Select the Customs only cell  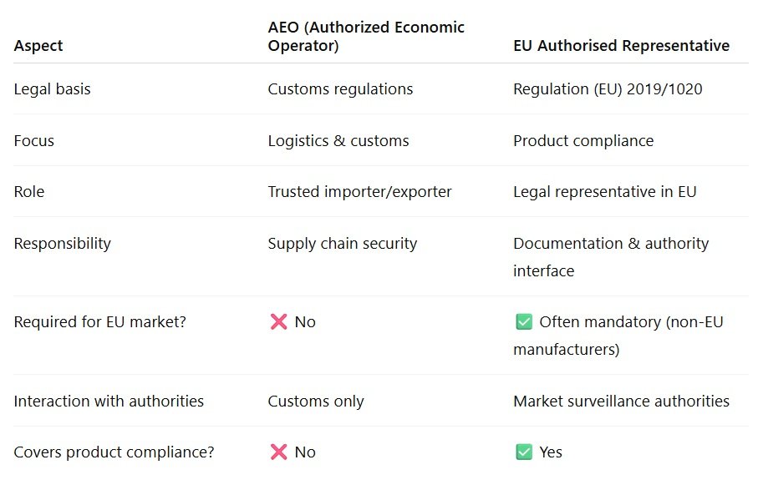316,402
